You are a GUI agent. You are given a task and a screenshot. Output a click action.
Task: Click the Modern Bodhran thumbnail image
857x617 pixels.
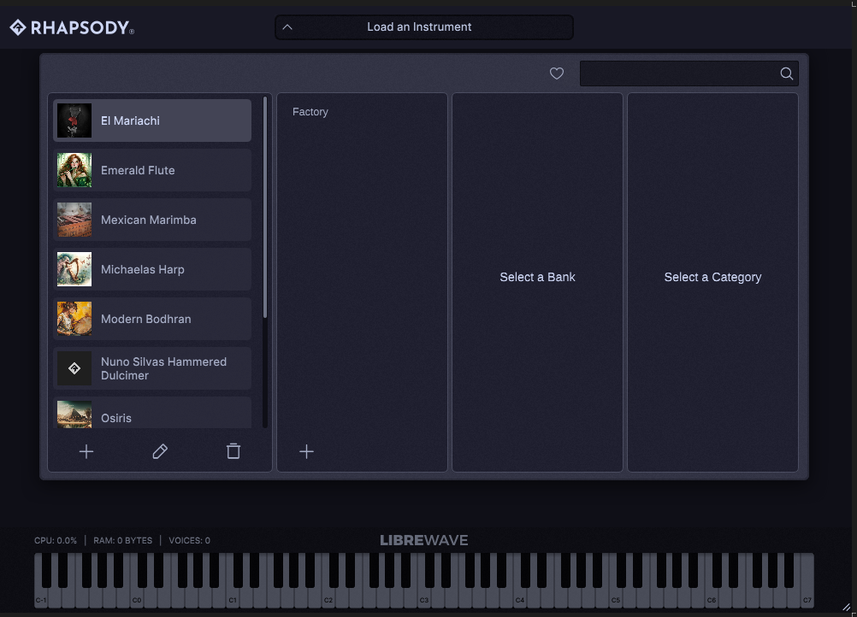point(74,319)
